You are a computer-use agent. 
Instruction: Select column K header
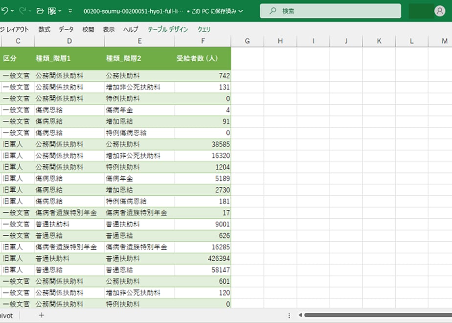[x=379, y=41]
